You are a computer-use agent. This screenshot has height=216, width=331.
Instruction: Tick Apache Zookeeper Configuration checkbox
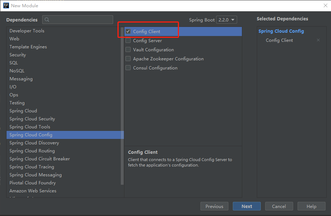(128, 59)
